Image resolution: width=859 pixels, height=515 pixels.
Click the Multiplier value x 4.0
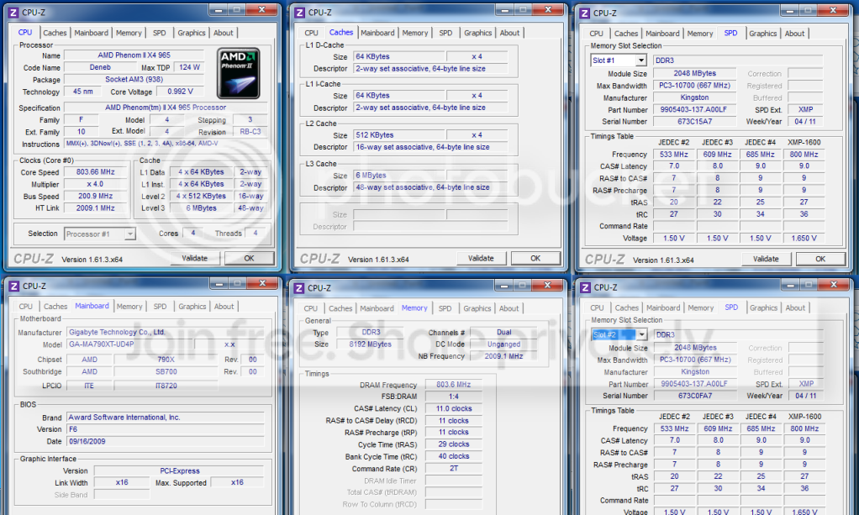95,184
